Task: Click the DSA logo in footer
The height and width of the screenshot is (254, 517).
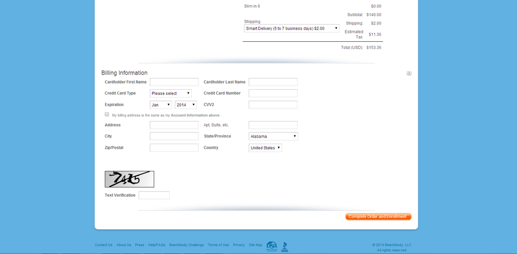Action: point(272,246)
